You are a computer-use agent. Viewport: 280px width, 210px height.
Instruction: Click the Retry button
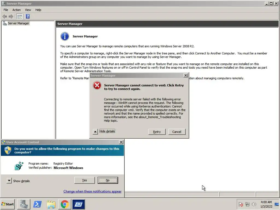[x=157, y=132]
